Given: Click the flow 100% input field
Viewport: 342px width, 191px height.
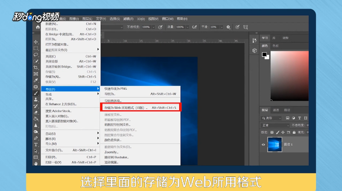Looking at the screenshot, I should pyautogui.click(x=181, y=27).
